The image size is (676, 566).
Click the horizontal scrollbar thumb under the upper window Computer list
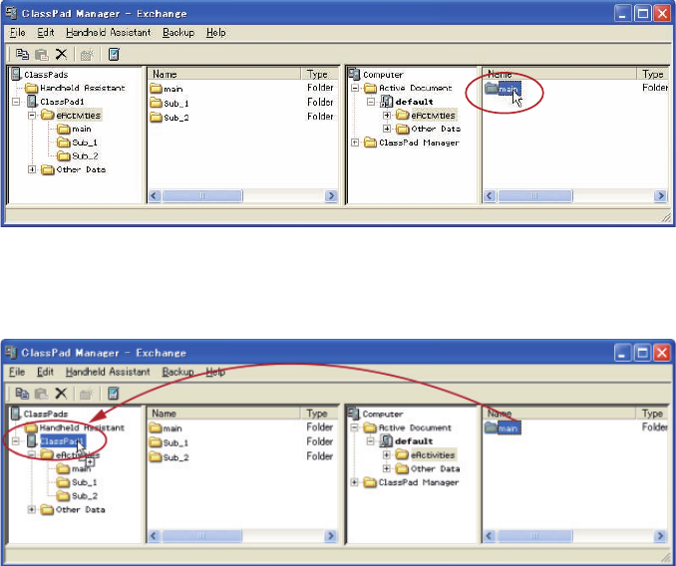point(535,196)
